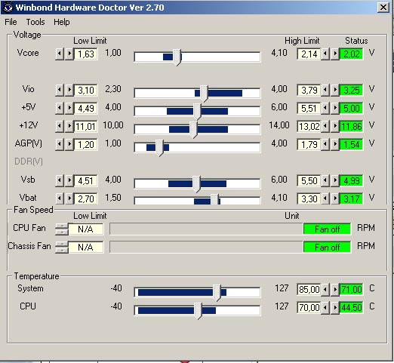Click the Vcore voltage slider handle
The image size is (394, 363).
(177, 57)
